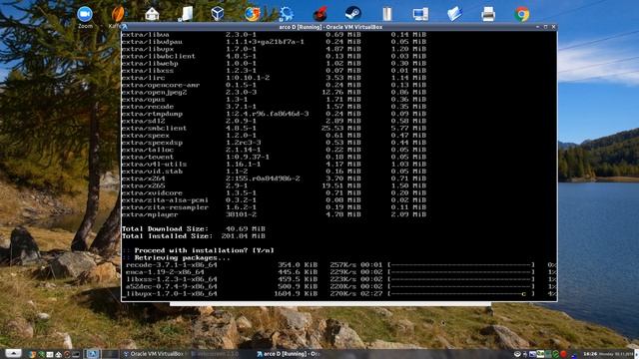Click the leftmost system tray icon
Image resolution: width=639 pixels, height=359 pixels.
point(517,354)
